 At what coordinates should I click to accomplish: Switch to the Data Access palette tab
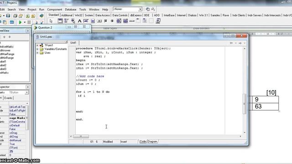coord(103,15)
